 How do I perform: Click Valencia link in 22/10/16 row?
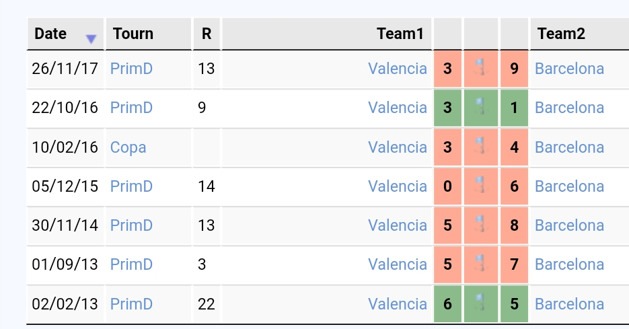click(x=398, y=108)
